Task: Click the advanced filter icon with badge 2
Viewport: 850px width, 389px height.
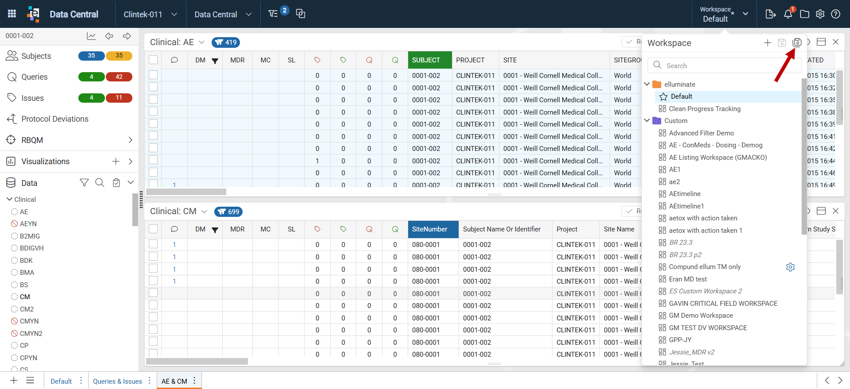Action: pos(273,14)
